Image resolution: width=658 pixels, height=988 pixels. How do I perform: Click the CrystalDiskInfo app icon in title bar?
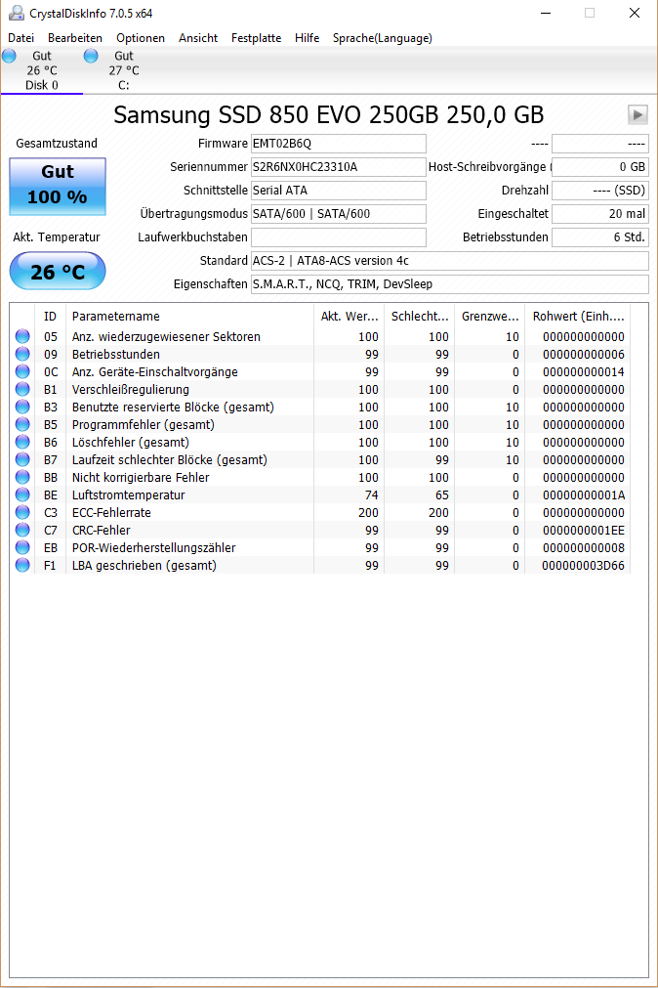tap(16, 13)
